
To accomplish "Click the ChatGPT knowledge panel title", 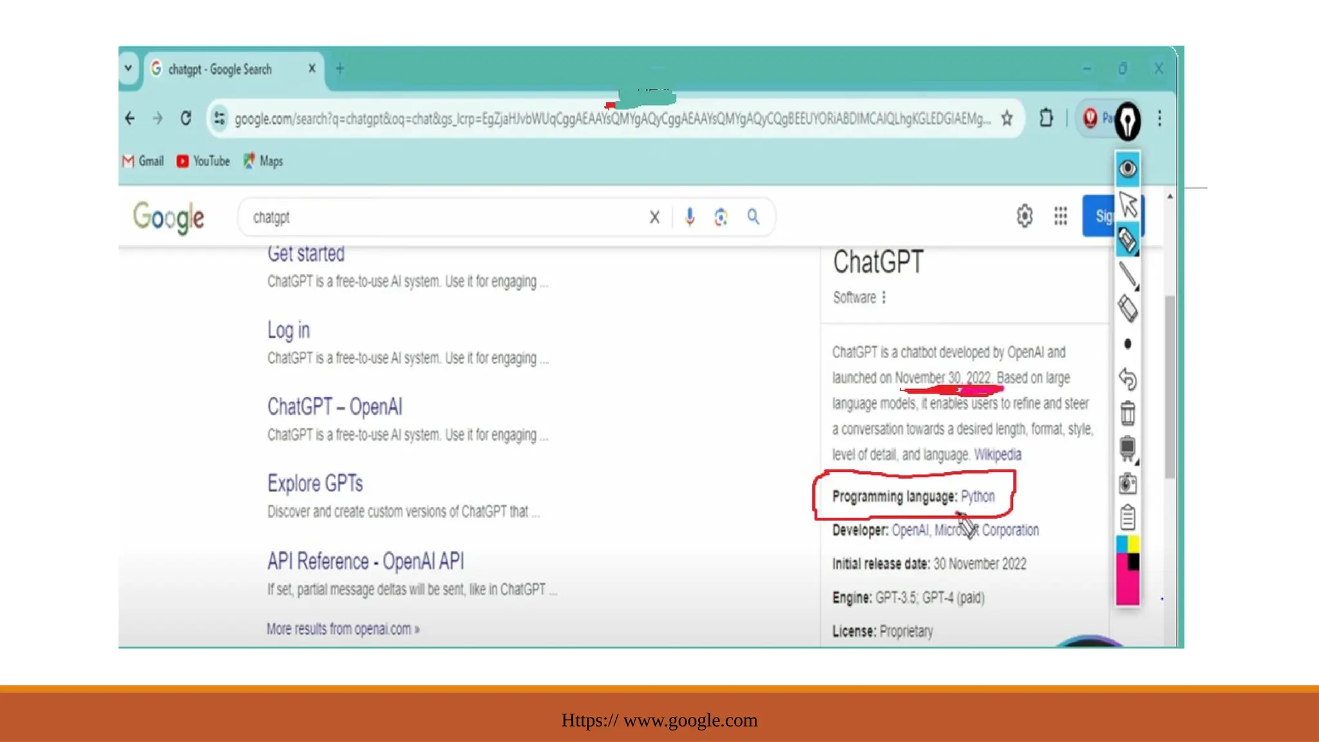I will 878,262.
